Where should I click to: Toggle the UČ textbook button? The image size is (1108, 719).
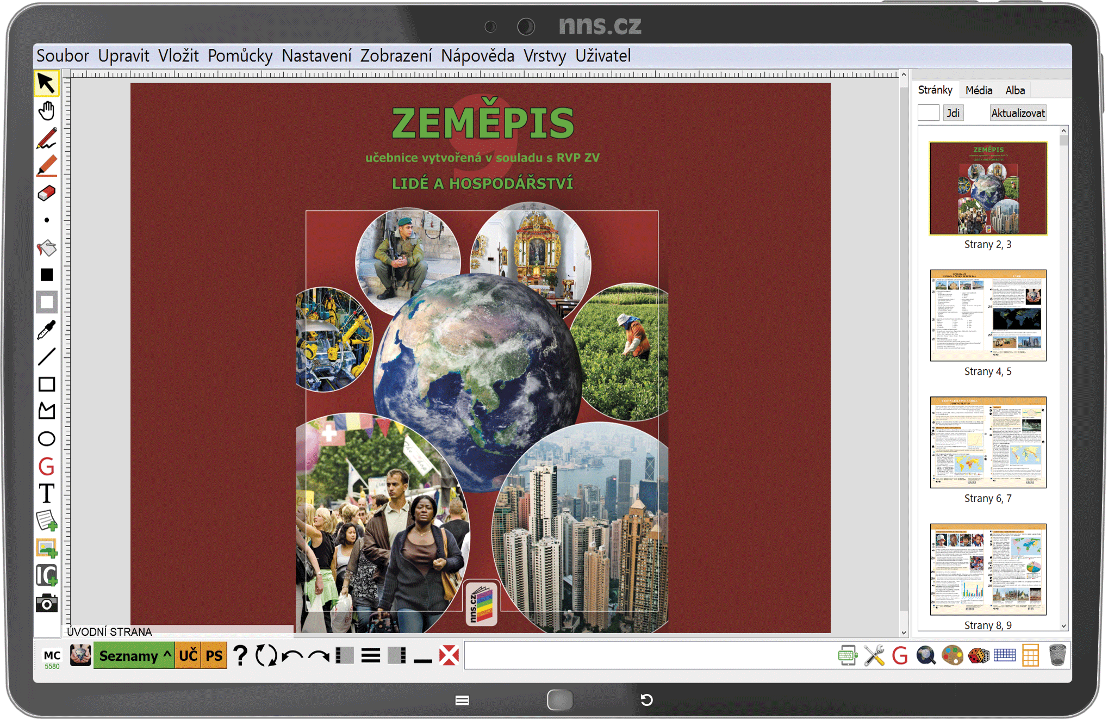pyautogui.click(x=188, y=655)
